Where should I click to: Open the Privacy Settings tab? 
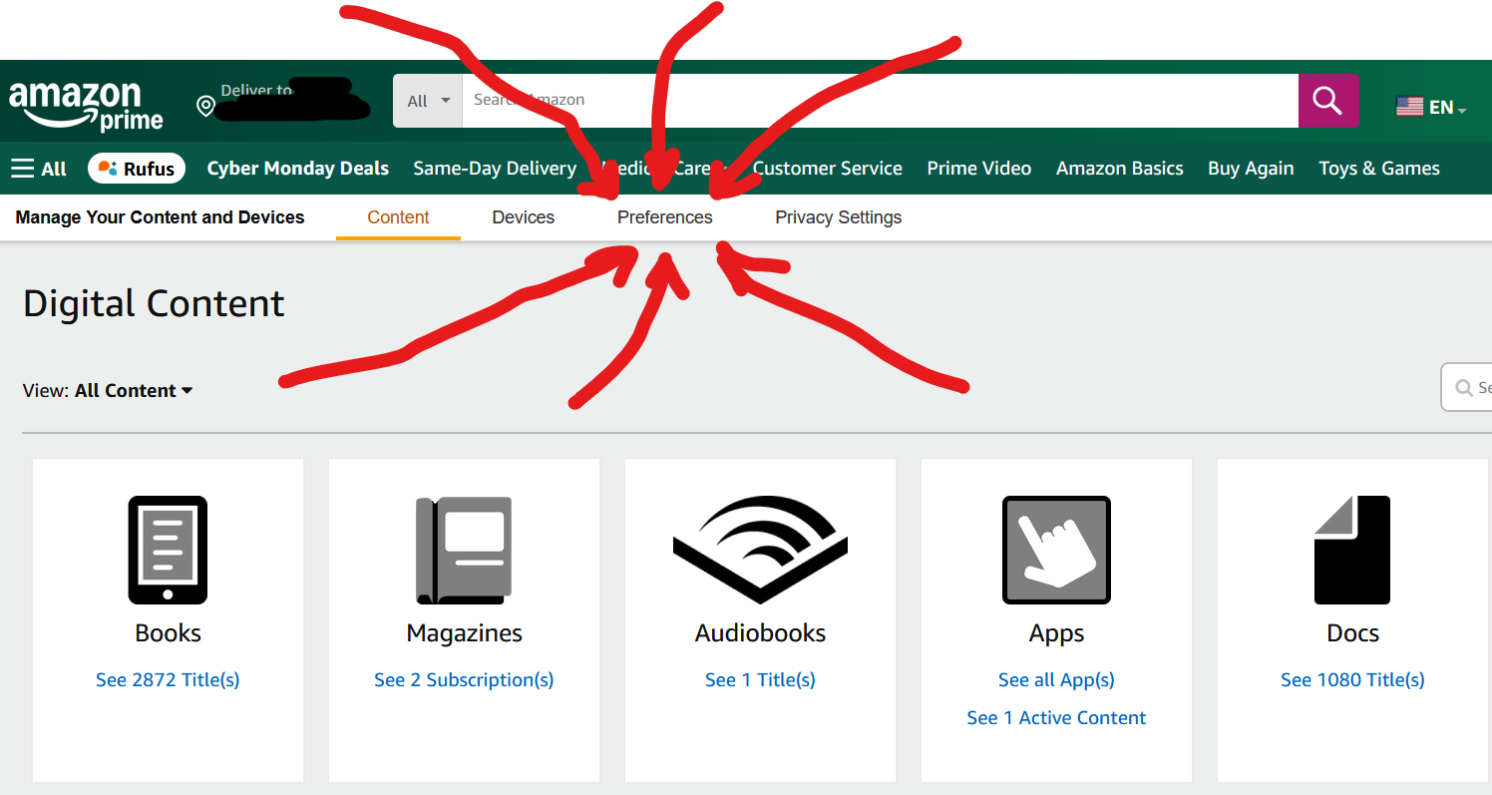click(838, 217)
